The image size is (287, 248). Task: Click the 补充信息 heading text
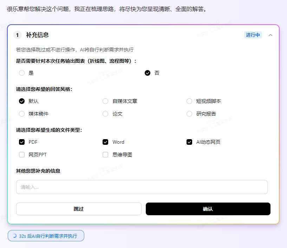(x=37, y=35)
